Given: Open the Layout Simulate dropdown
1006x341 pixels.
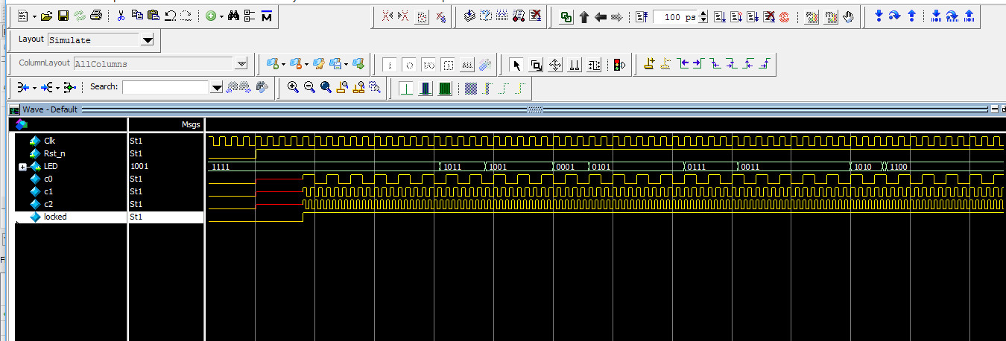Looking at the screenshot, I should point(147,40).
